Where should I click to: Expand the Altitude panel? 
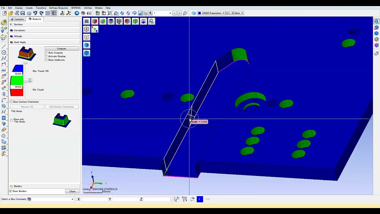(x=45, y=36)
